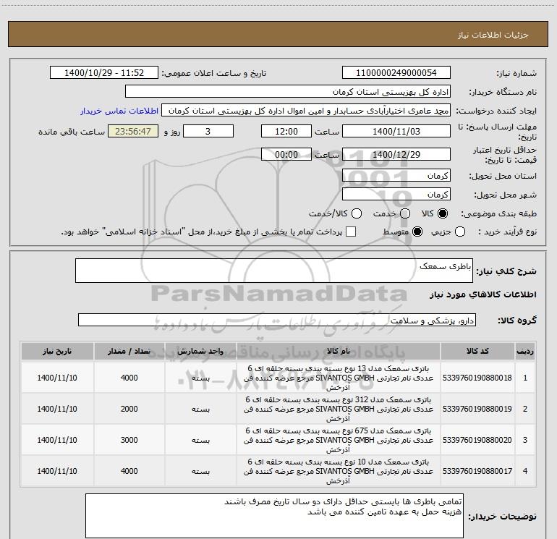Choose the جزیی purchase process option

click(x=460, y=232)
